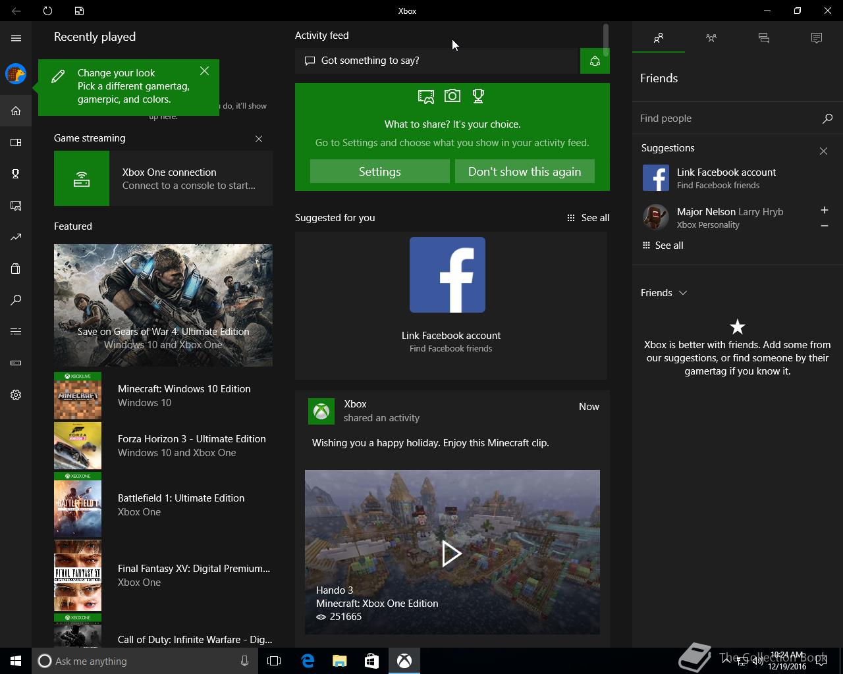Click the Got something to say field
Image resolution: width=843 pixels, height=674 pixels.
(x=437, y=61)
